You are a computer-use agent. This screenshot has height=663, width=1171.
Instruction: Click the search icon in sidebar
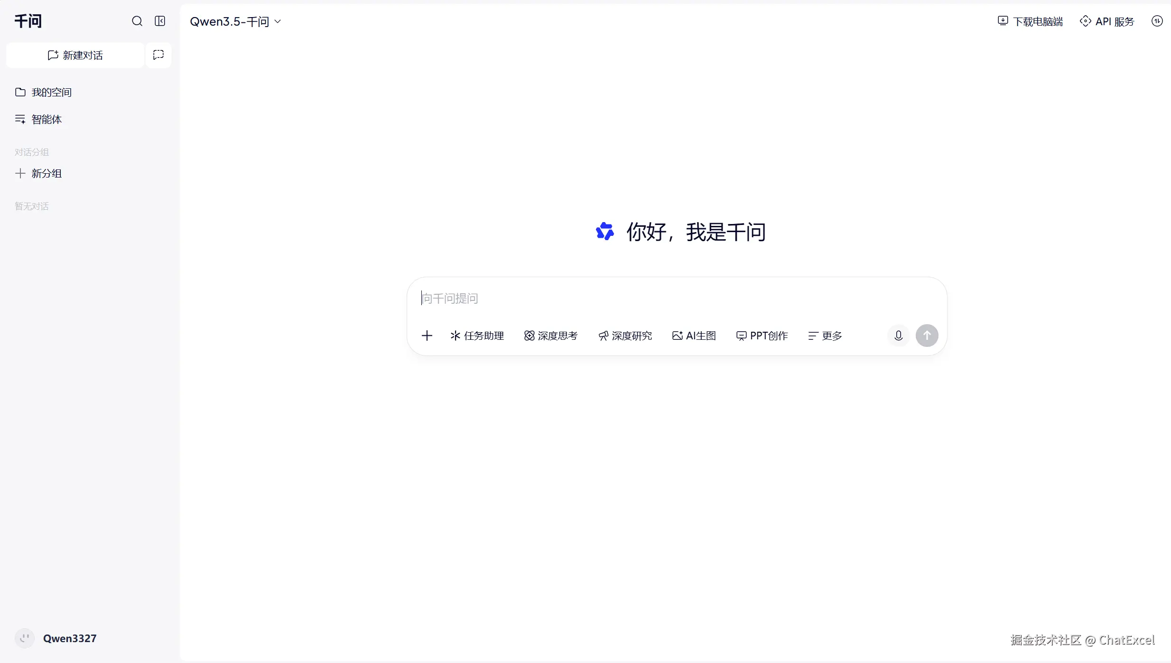click(137, 21)
